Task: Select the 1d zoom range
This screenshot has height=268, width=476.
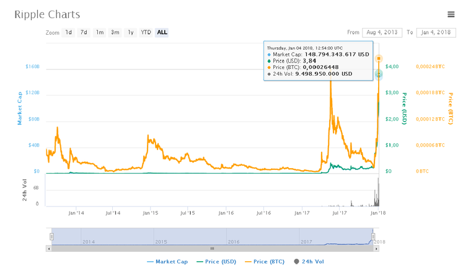Action: (x=69, y=32)
